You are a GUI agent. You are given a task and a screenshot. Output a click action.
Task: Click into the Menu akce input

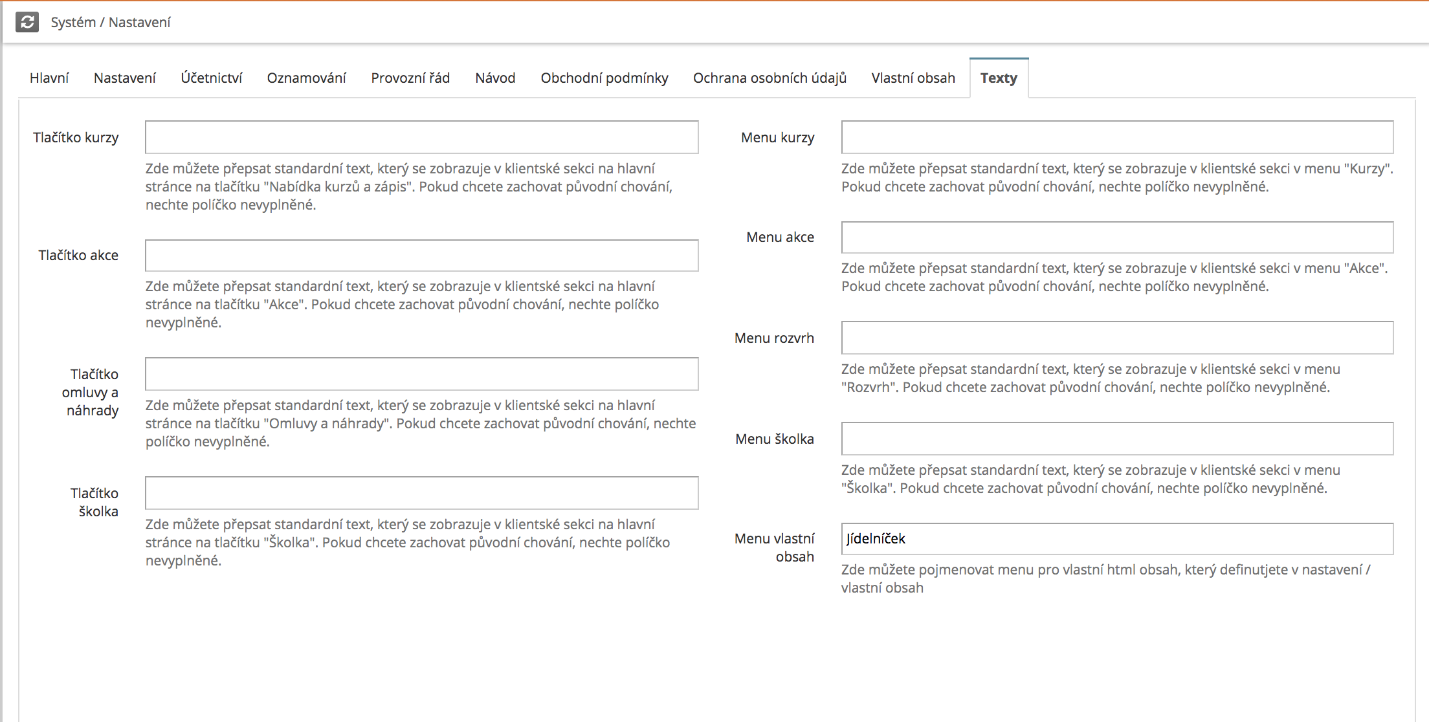(1117, 237)
